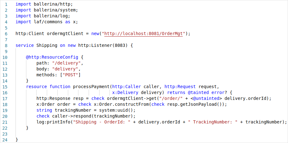Click the 'service' keyword on line 8
This screenshot has width=288, height=143.
tap(24, 45)
